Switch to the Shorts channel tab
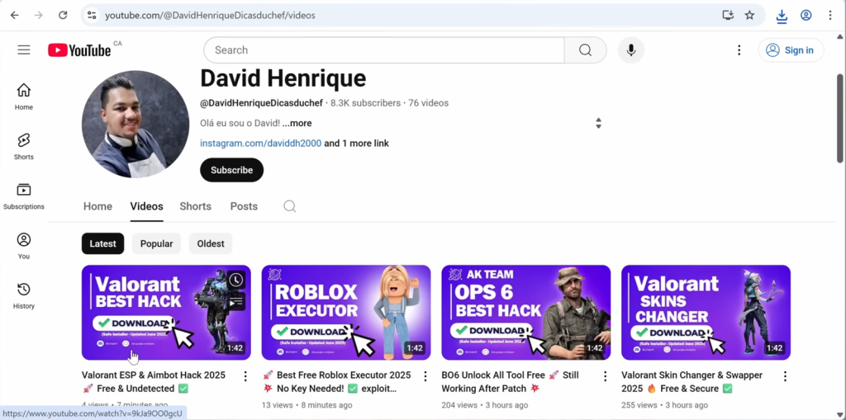Viewport: 846px width, 420px height. (x=195, y=206)
